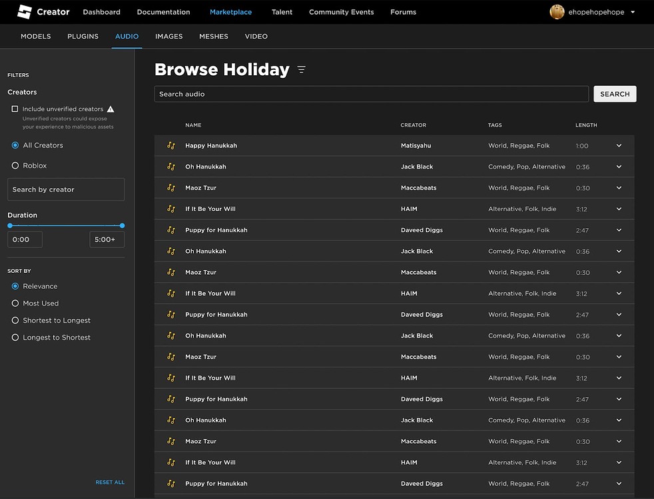Screen dimensions: 654x499
Task: Open the Talent navigation item
Action: [282, 12]
